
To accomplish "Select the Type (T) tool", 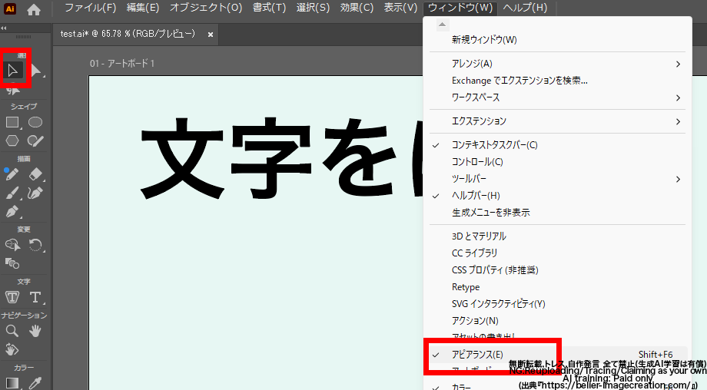I will coord(35,297).
